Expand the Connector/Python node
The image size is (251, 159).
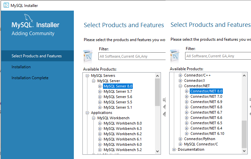point(180,139)
